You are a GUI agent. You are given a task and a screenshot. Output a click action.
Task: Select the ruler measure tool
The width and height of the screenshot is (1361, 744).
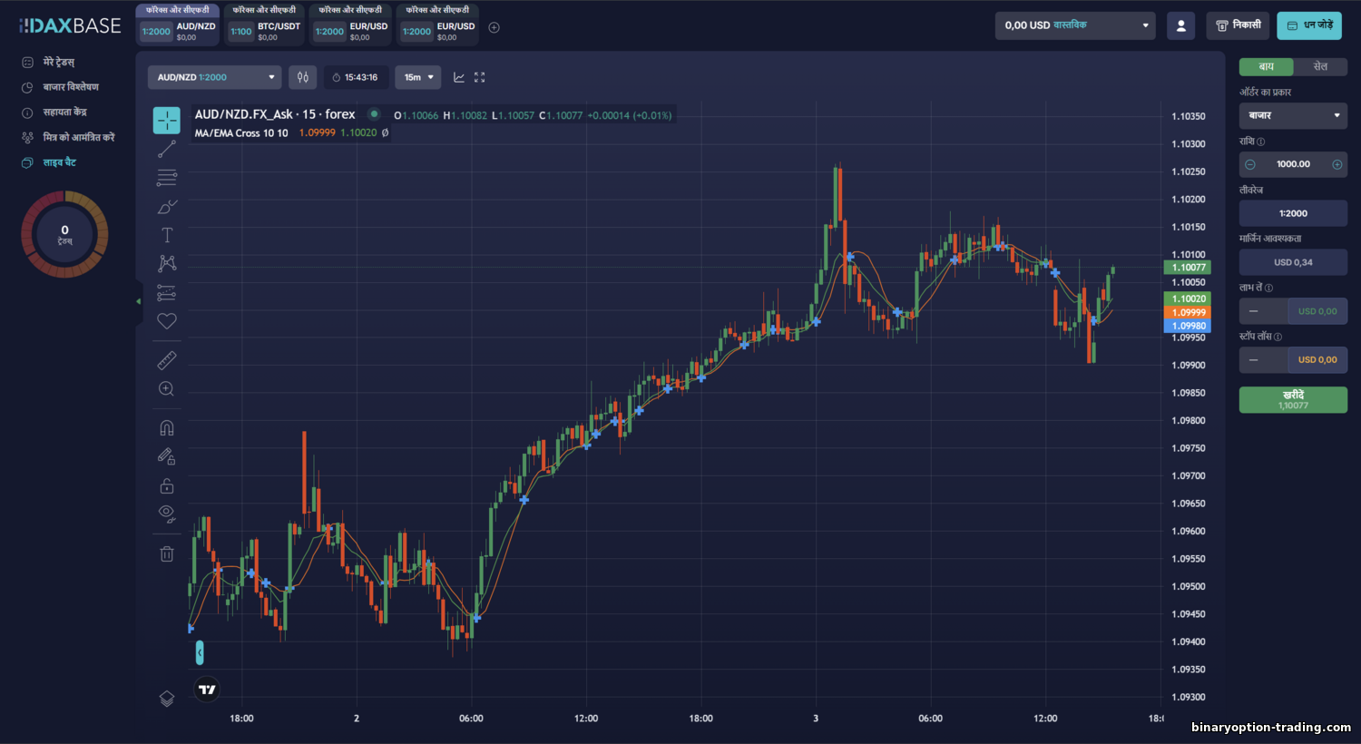167,360
